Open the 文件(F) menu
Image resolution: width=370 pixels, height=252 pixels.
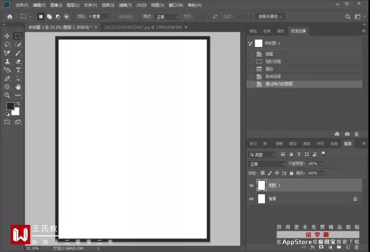(x=22, y=5)
